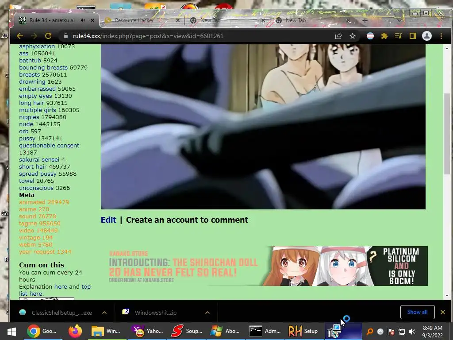Launch Firefox from the taskbar
453x340 pixels.
pyautogui.click(x=75, y=331)
